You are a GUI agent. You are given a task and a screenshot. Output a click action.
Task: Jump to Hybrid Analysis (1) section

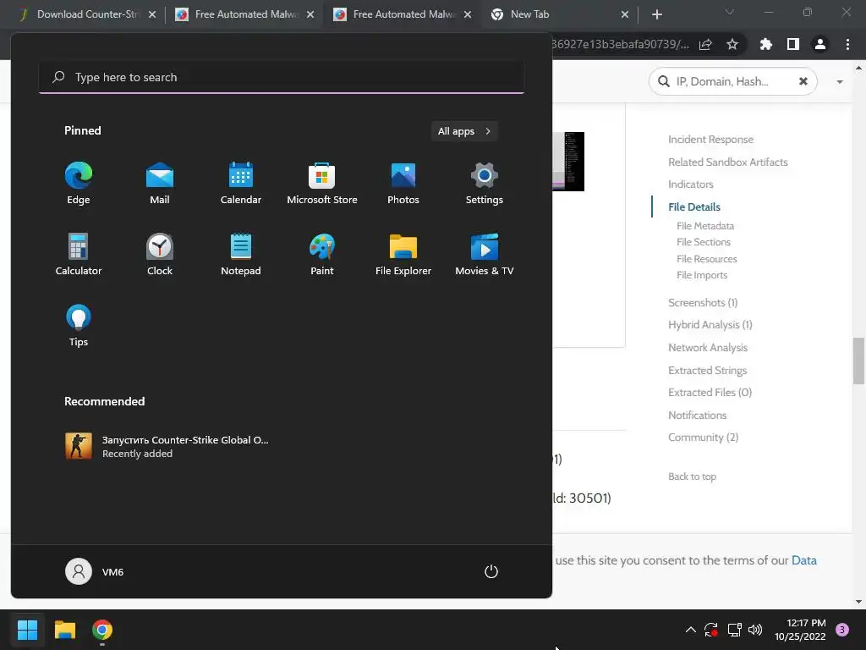(710, 324)
